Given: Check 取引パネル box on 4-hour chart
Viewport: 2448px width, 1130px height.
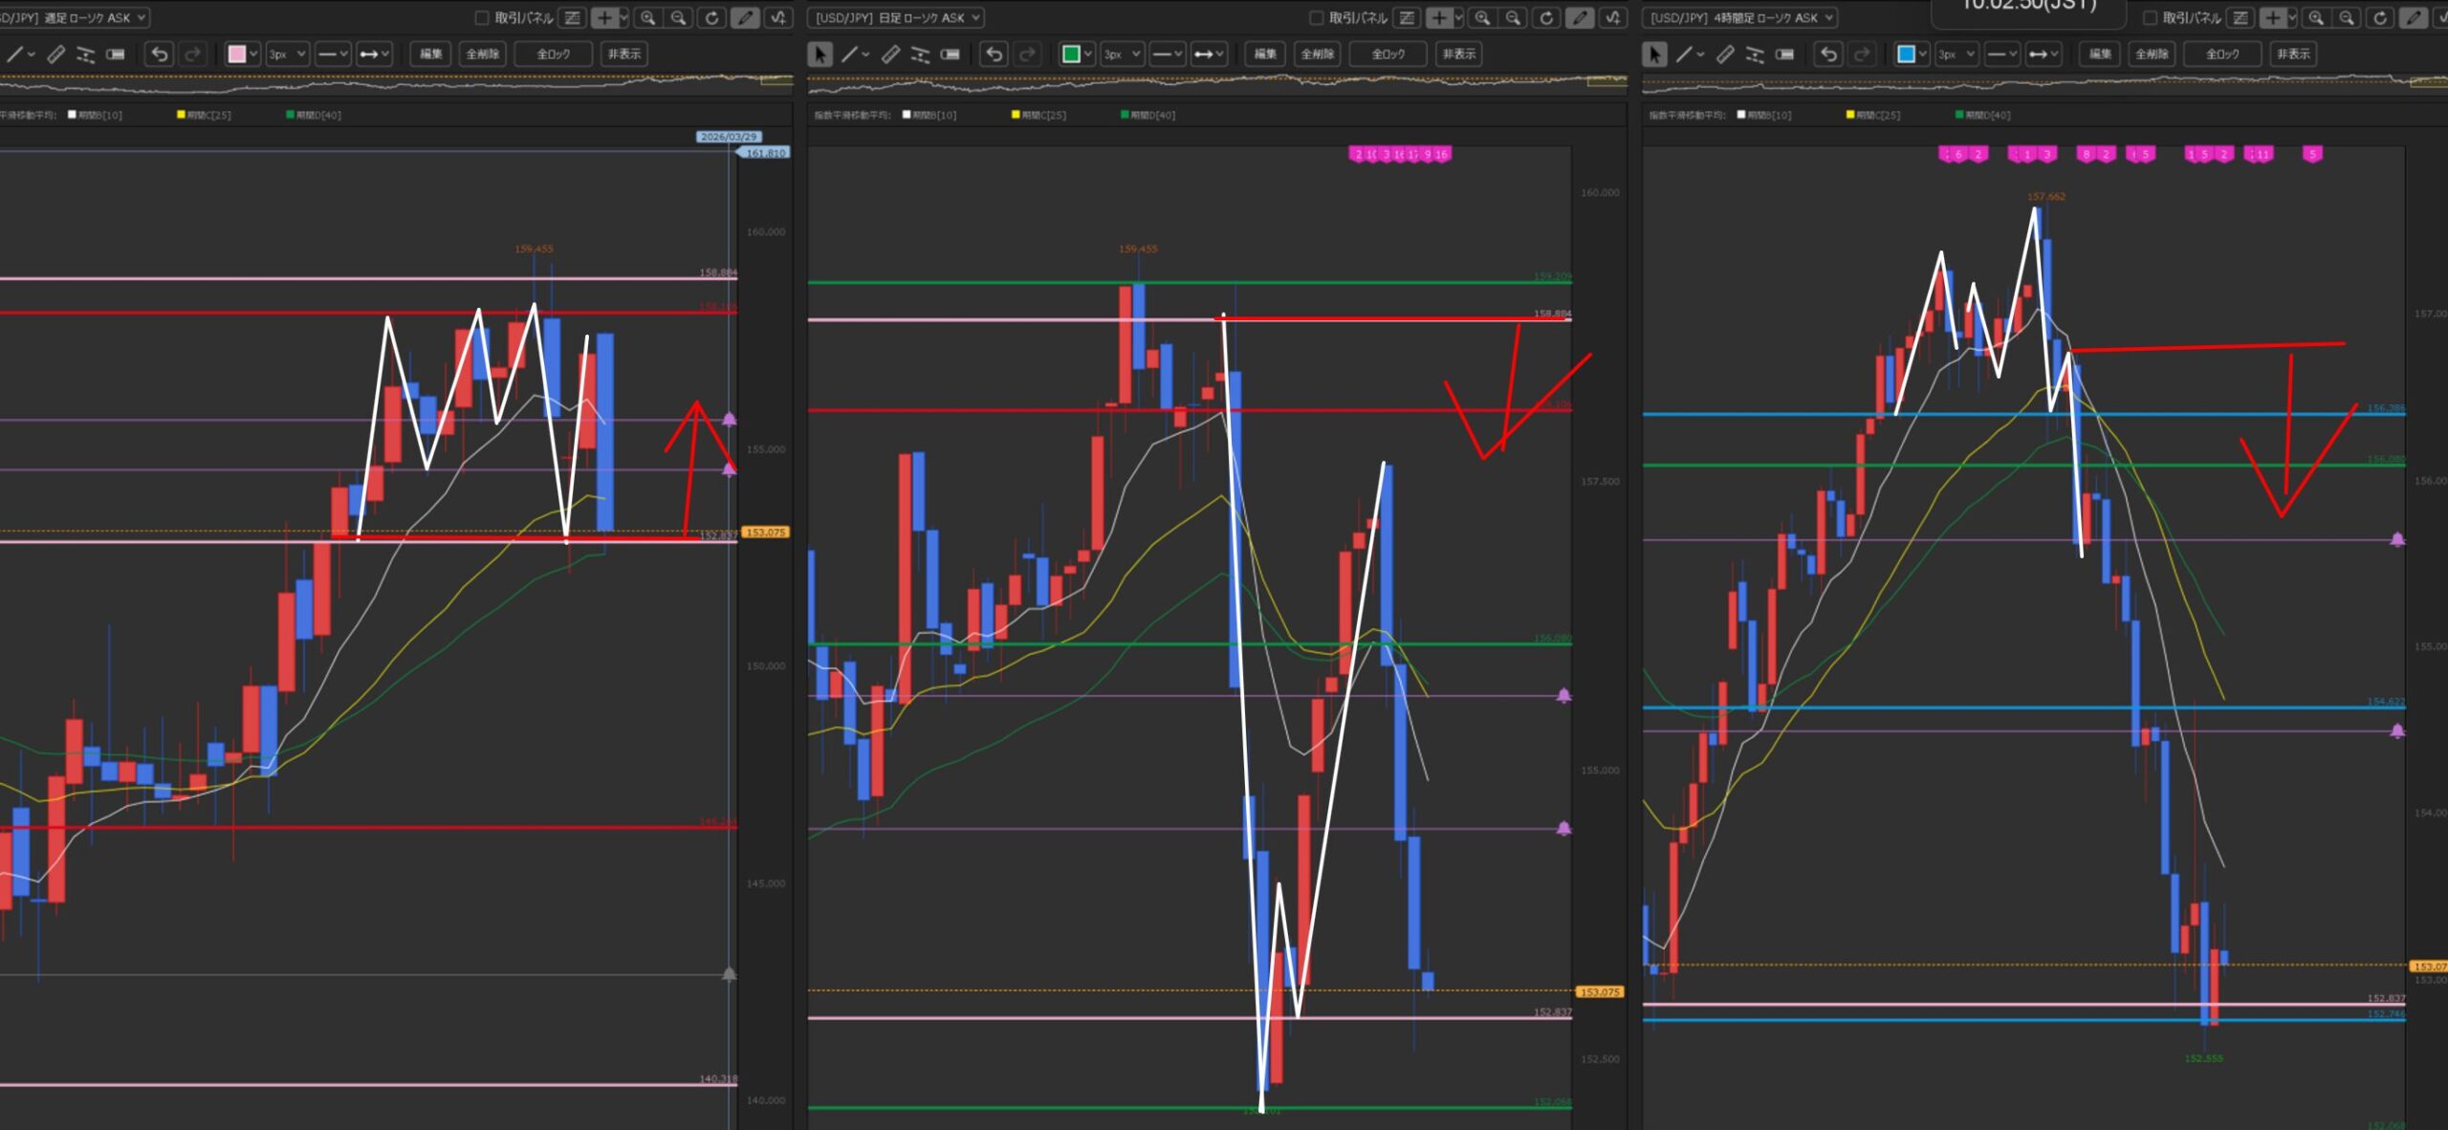Looking at the screenshot, I should [x=2150, y=17].
